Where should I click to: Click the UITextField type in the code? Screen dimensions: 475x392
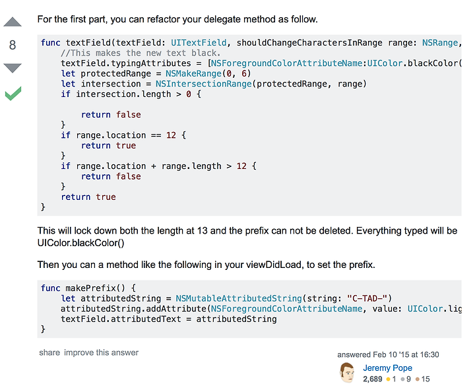point(199,43)
